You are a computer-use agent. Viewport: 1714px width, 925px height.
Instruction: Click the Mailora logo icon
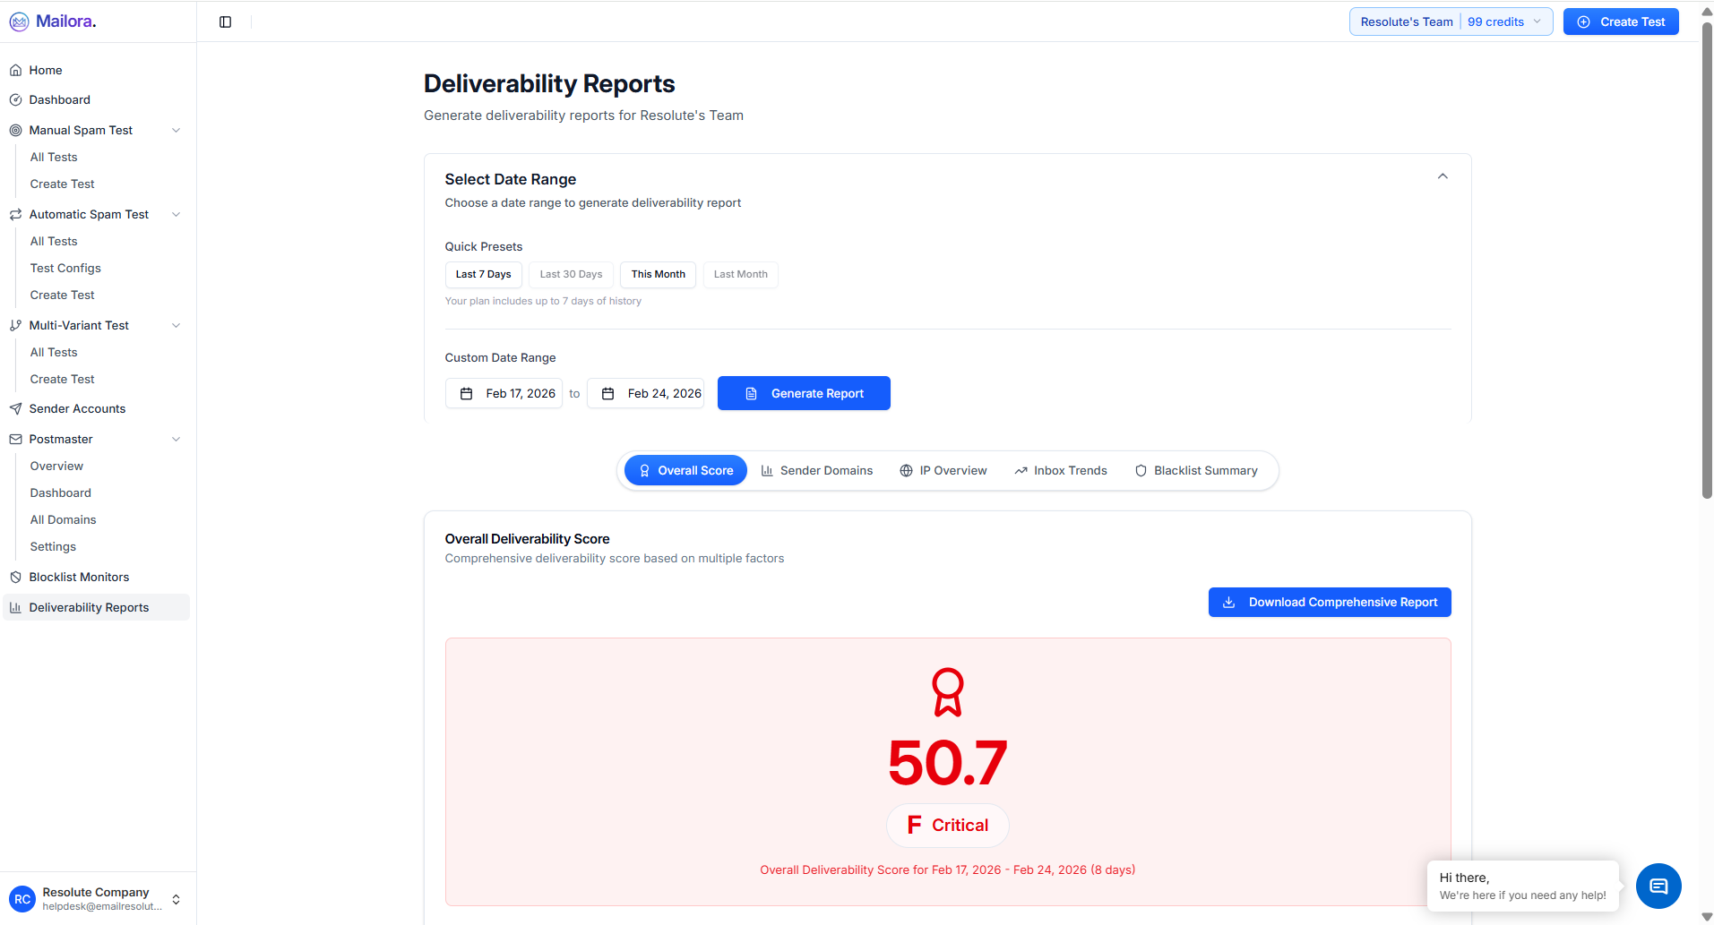(x=20, y=21)
